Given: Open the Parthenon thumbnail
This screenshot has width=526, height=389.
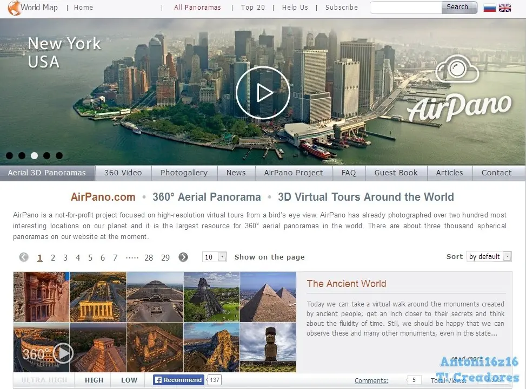Looking at the screenshot, I should (x=98, y=297).
